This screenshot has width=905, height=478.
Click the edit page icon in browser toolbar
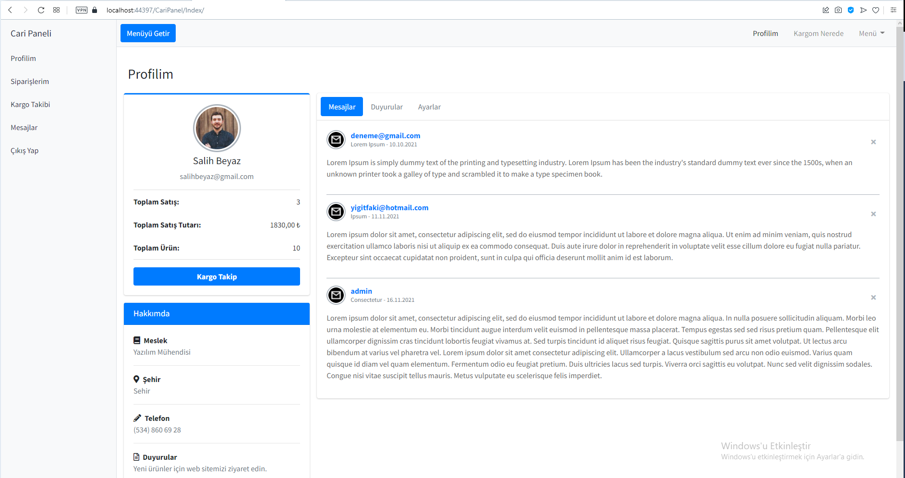click(826, 10)
